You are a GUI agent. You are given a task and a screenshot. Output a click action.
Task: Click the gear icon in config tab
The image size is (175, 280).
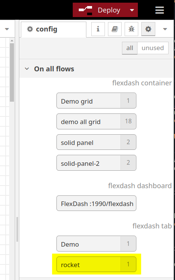(30, 29)
